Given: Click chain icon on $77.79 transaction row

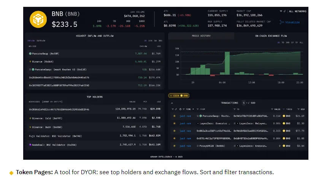Looking at the screenshot, I should pos(175,131).
